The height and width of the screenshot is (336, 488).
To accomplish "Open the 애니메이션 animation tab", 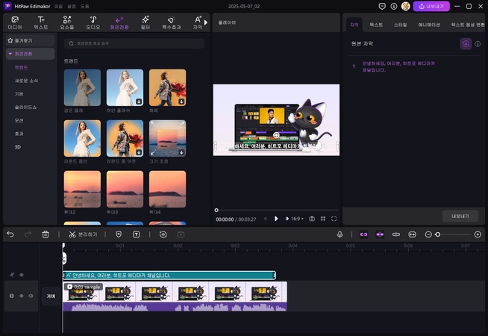I will pos(429,25).
